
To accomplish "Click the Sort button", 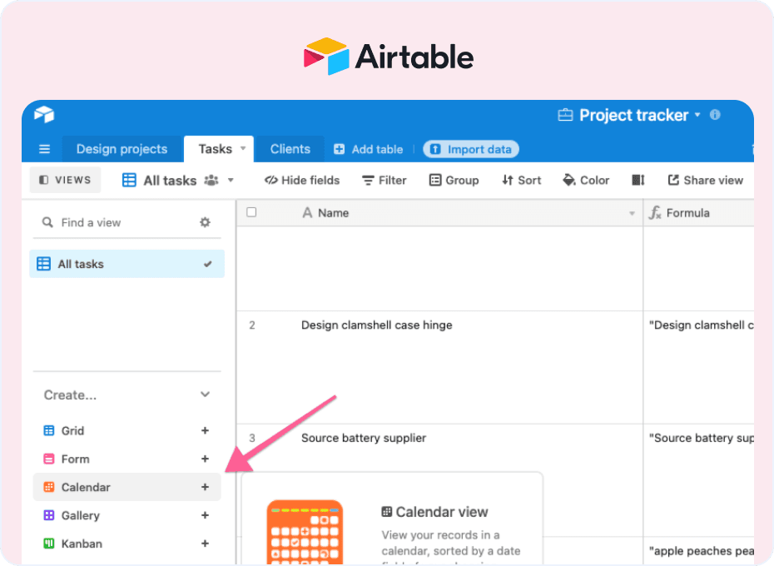I will click(x=522, y=181).
